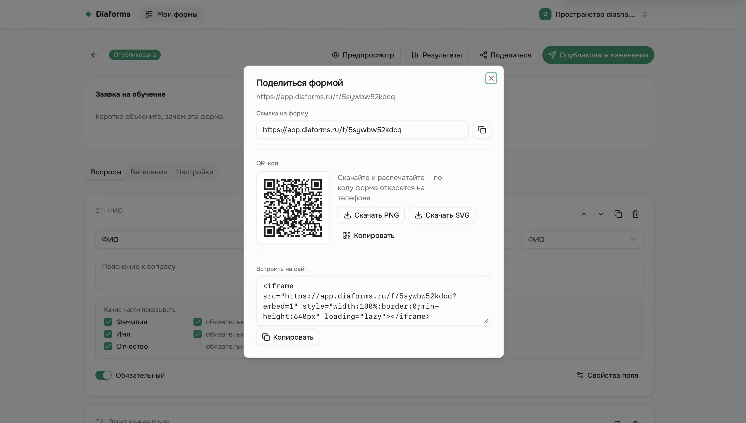746x423 pixels.
Task: Open the ФИО field type dropdown
Action: coord(582,239)
